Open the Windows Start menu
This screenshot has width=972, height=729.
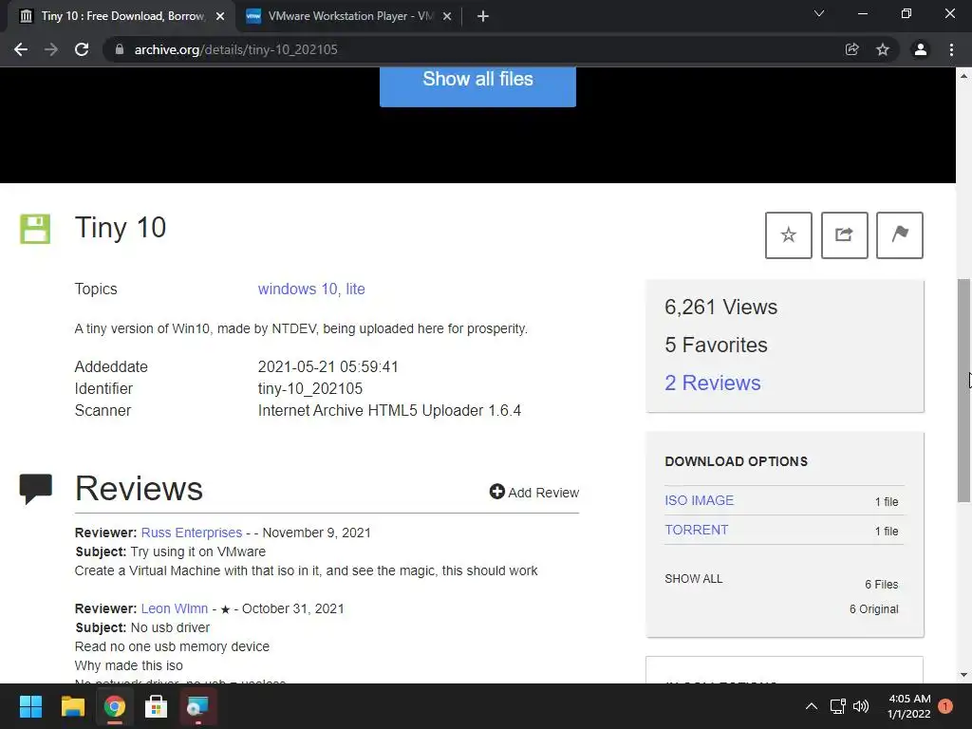[30, 706]
